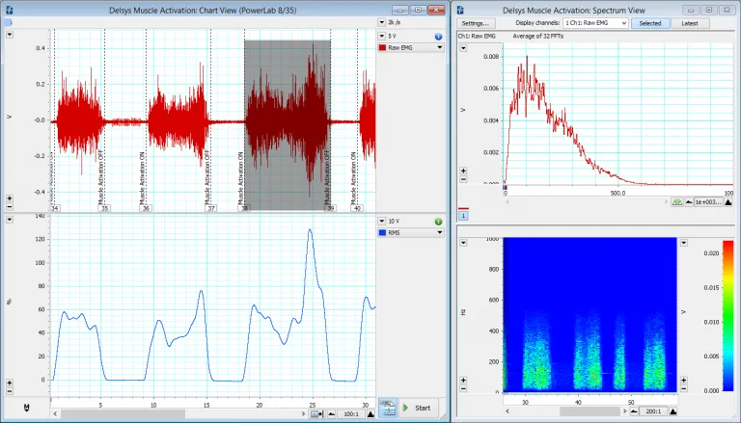The width and height of the screenshot is (741, 423).
Task: Toggle the scroll/review mode icon beside Start
Action: point(386,409)
